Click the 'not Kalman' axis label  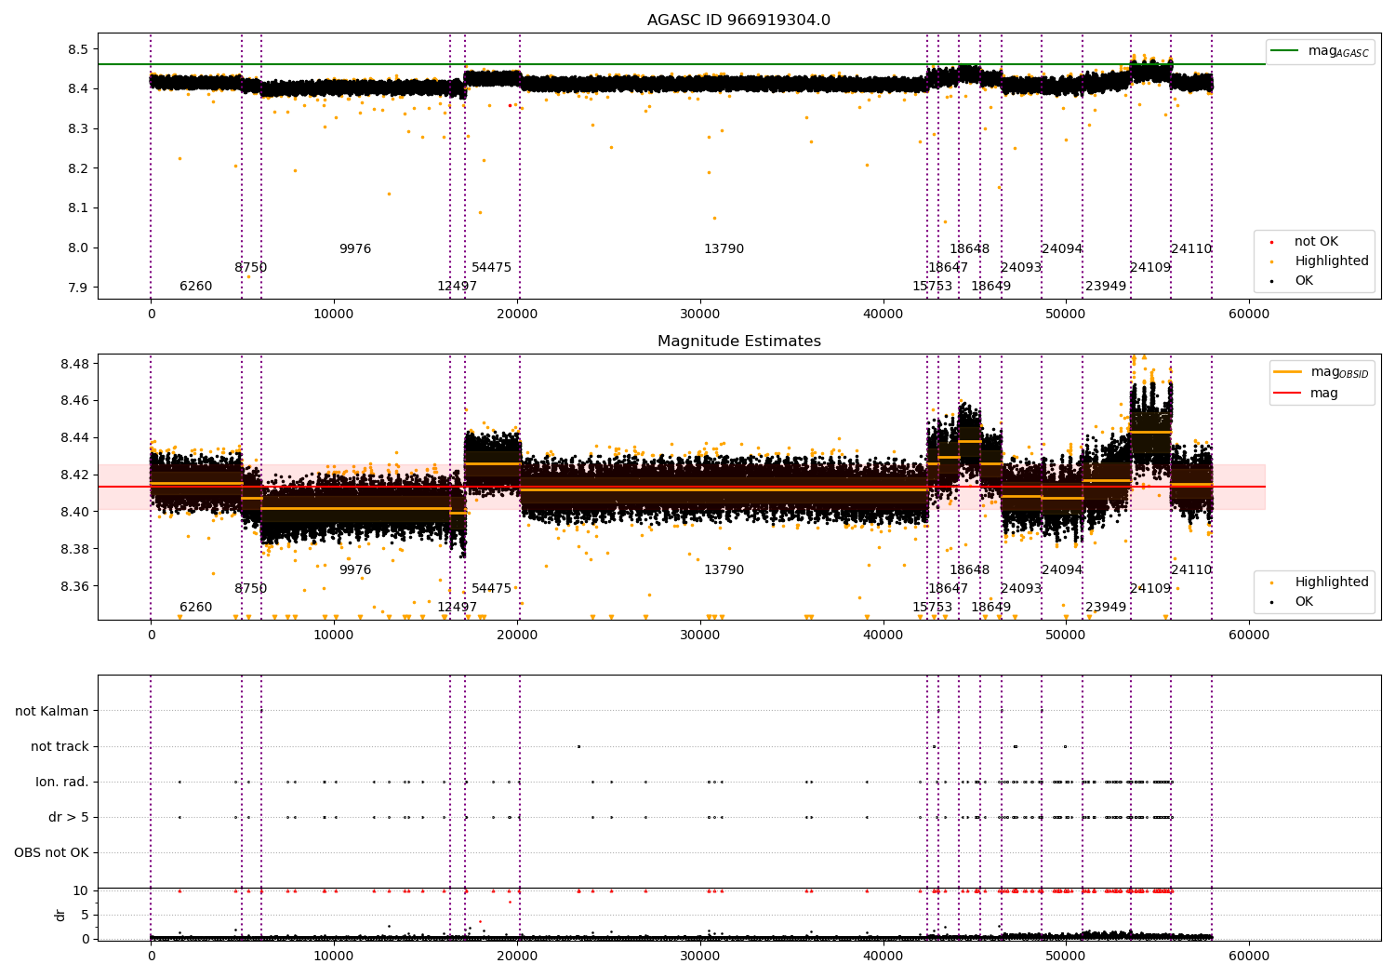pyautogui.click(x=52, y=711)
